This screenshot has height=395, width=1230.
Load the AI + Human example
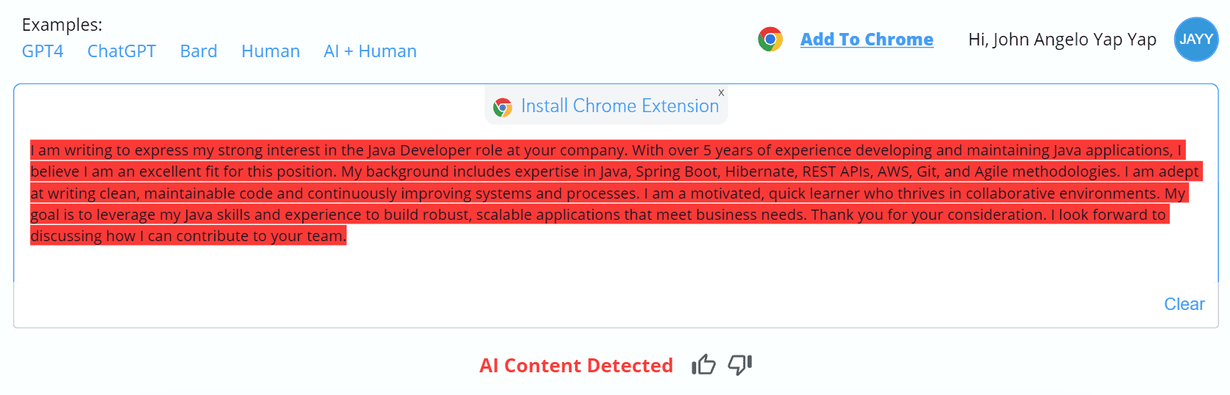click(x=370, y=51)
